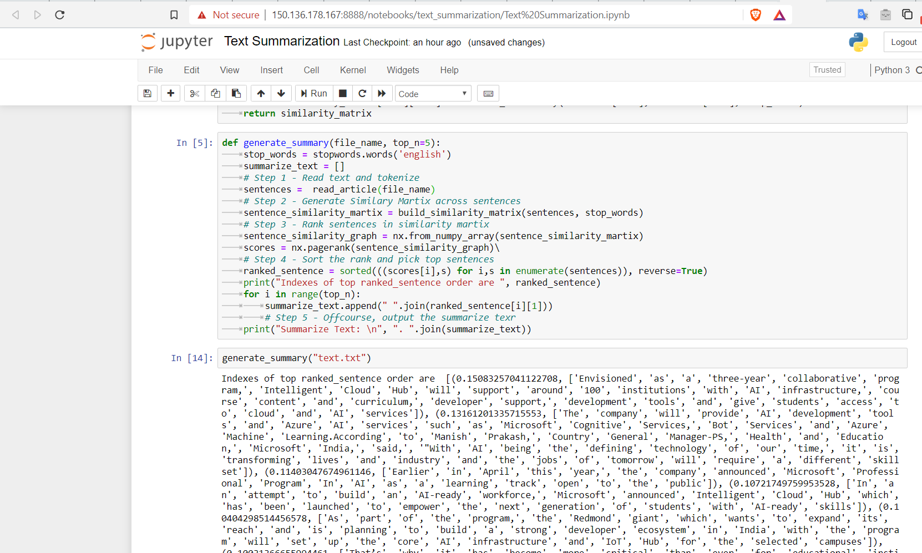Screen dimensions: 922x553
Task: Open Brave Rewards triangle icon
Action: 779,15
